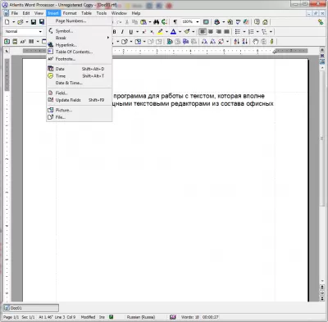This screenshot has height=322, width=328.
Task: Apply the blue font color A
Action: [173, 32]
